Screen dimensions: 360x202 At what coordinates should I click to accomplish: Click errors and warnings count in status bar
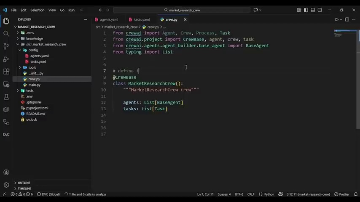[22, 194]
